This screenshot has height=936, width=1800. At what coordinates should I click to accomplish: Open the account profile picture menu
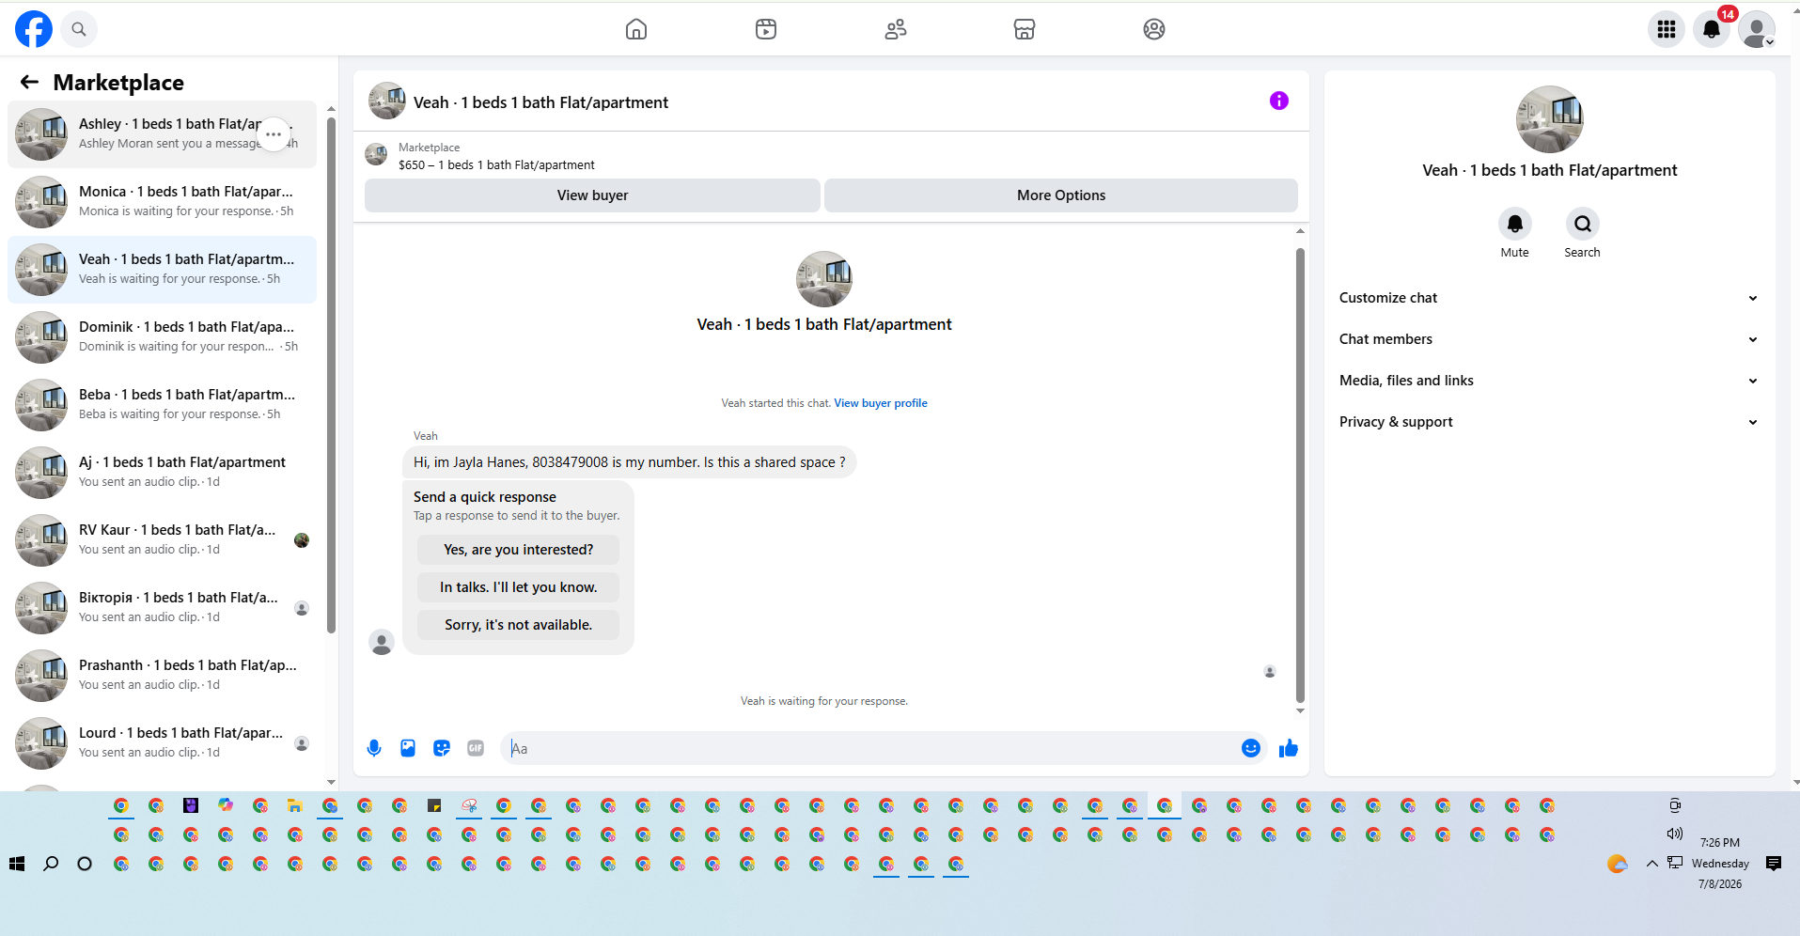pyautogui.click(x=1757, y=29)
